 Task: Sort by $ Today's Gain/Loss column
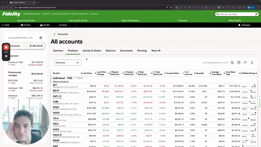click(117, 73)
